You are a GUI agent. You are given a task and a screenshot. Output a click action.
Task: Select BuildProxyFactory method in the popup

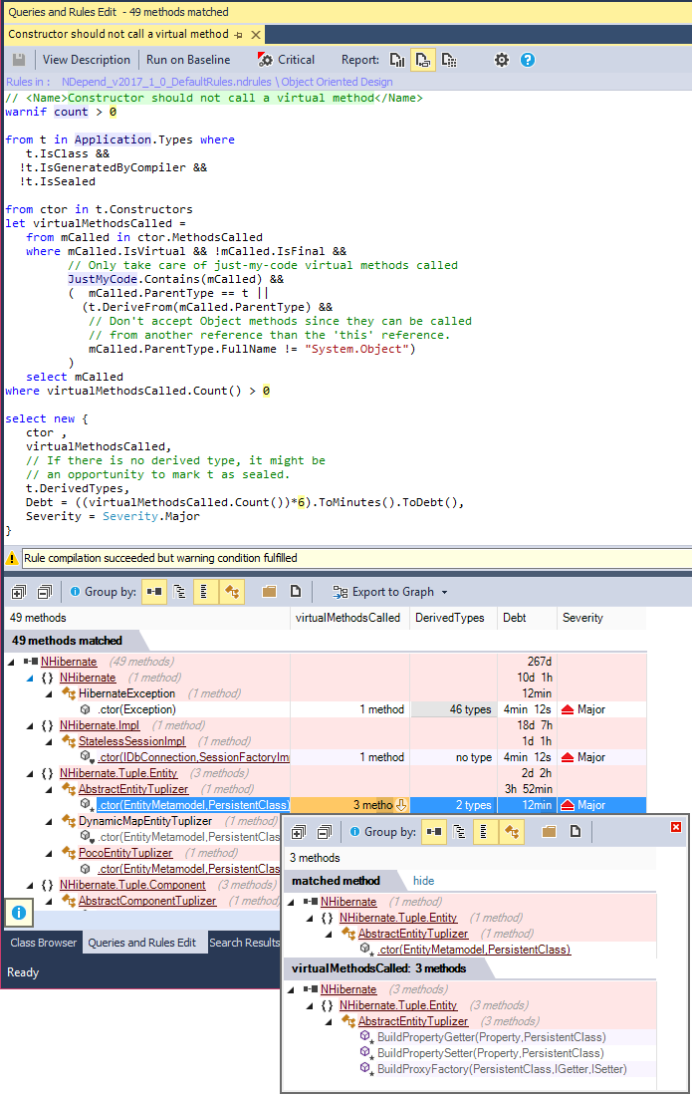502,1069
